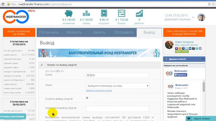Click the Webtransfer logo

coord(16,17)
